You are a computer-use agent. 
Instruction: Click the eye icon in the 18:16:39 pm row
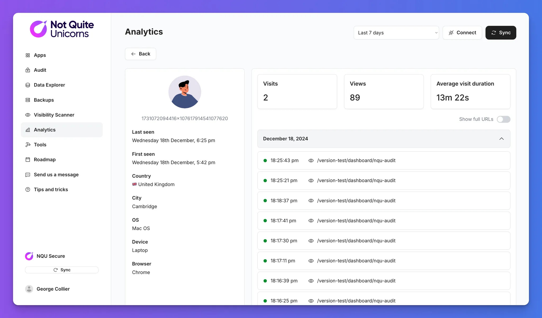(x=311, y=281)
